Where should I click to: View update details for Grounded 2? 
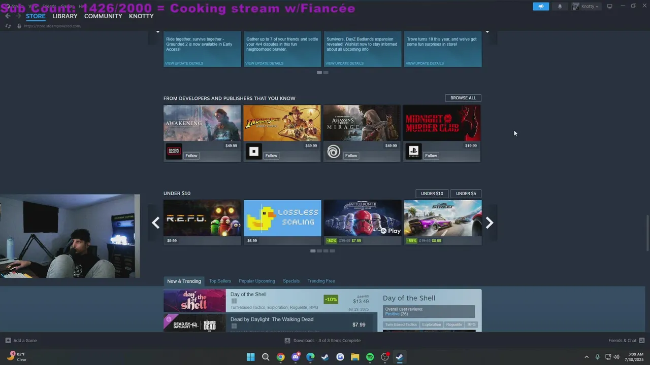coord(184,63)
